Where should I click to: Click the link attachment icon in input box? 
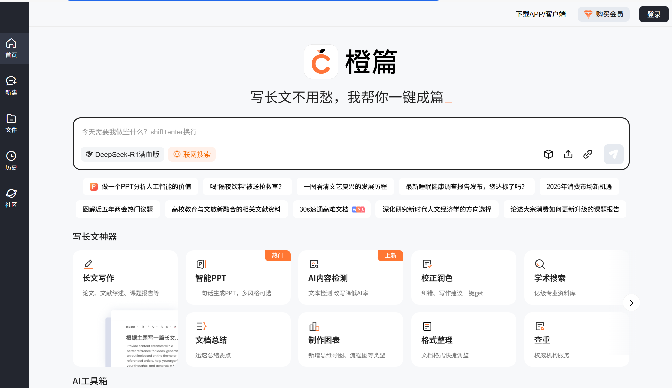pos(588,154)
